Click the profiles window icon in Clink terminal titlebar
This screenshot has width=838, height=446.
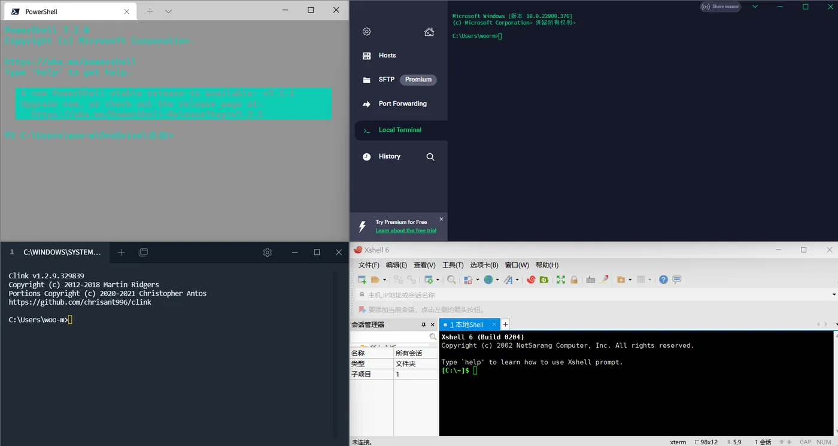pos(143,253)
